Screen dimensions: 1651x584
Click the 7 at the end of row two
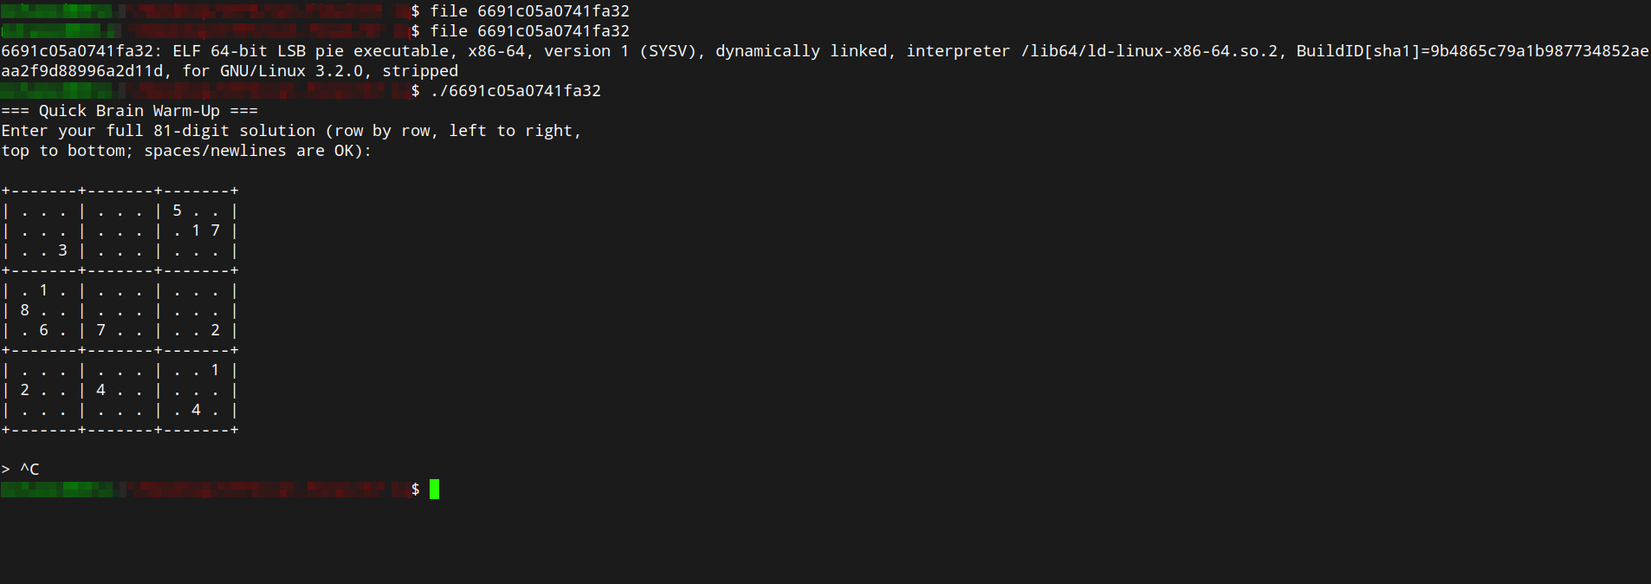tap(215, 230)
